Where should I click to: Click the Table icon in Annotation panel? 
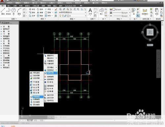[95, 16]
